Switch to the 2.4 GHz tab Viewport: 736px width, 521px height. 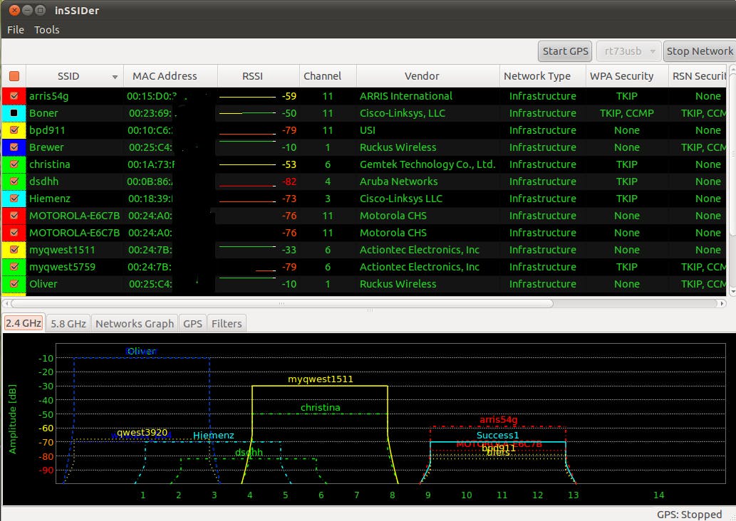pos(24,323)
